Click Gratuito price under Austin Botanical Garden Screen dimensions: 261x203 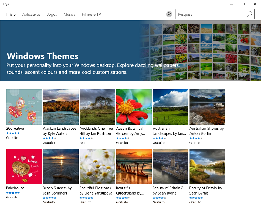click(122, 143)
